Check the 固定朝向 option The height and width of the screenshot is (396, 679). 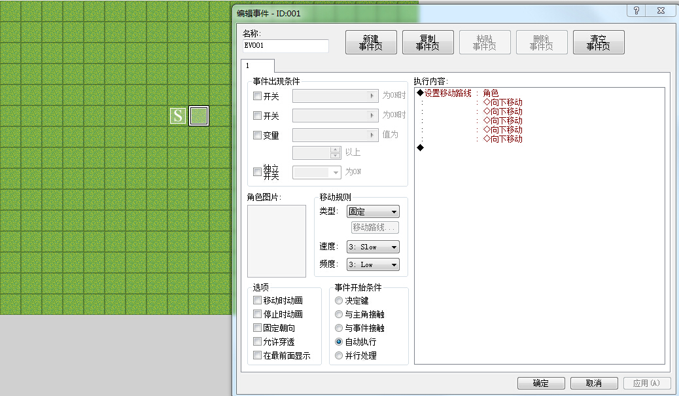coord(257,328)
